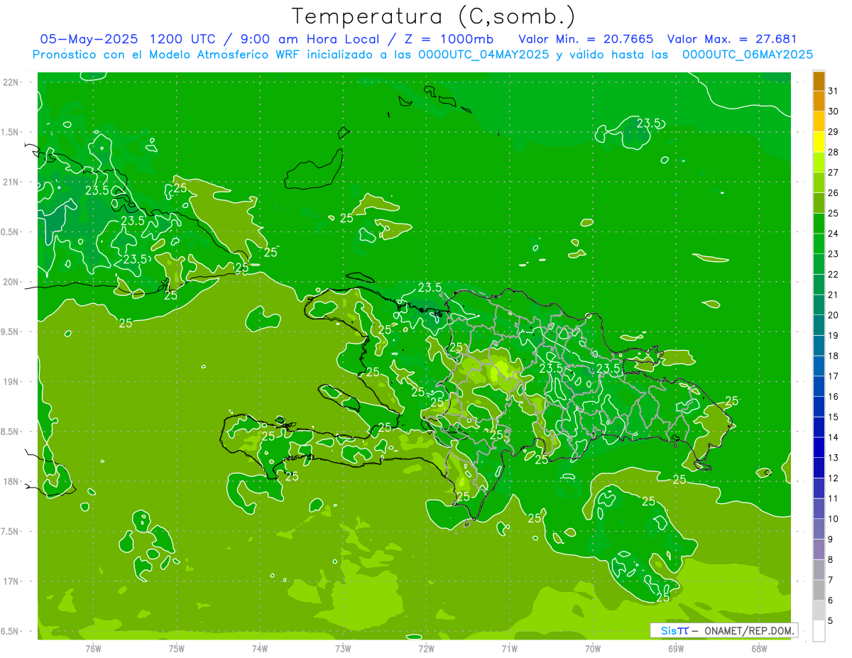
Task: Click the '9.5N' latitude axis label
Action: [x=11, y=331]
